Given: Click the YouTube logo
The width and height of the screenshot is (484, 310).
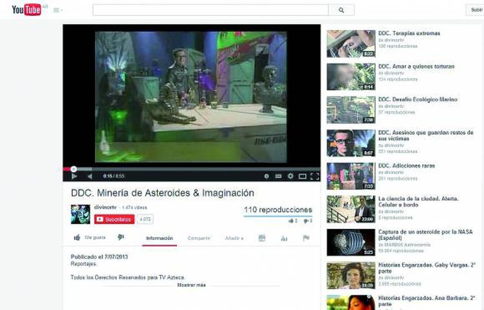Looking at the screenshot, I should (x=25, y=8).
